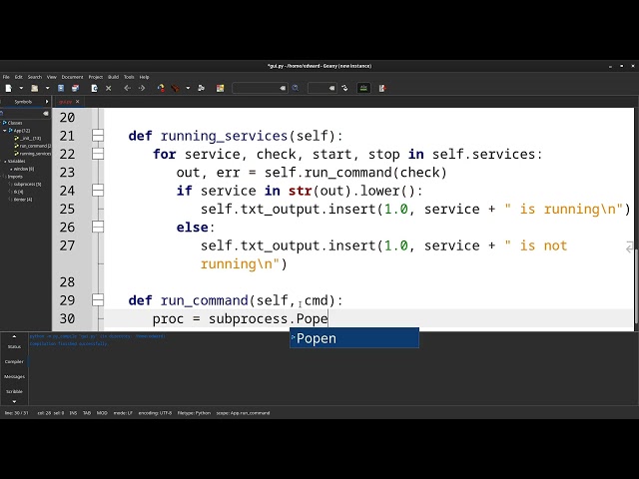
Task: Fold run_command function at line 29
Action: coord(98,300)
